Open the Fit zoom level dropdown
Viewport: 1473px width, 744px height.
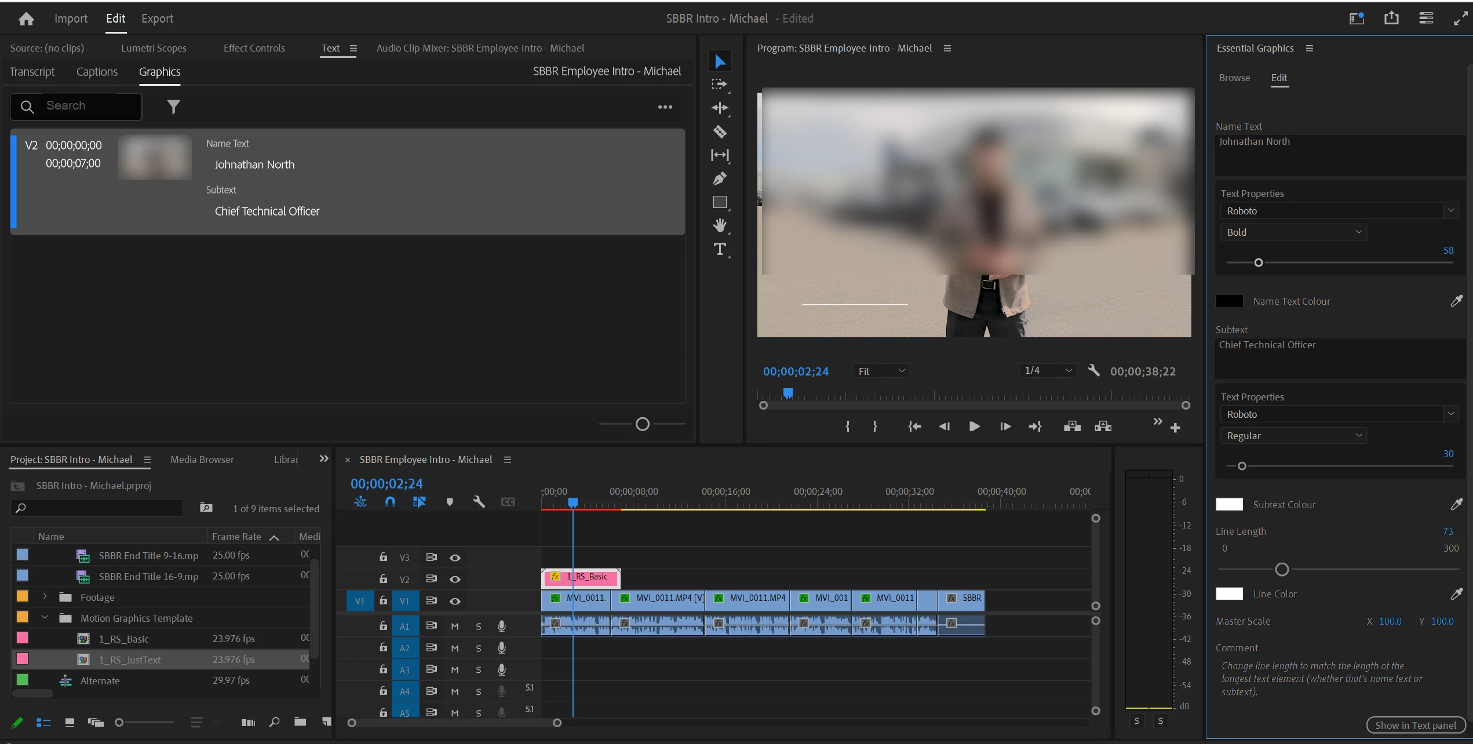click(881, 371)
